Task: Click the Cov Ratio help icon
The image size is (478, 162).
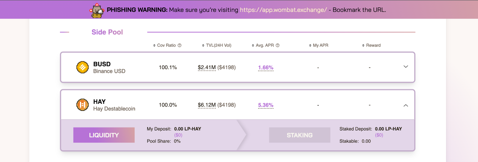Action: click(180, 45)
